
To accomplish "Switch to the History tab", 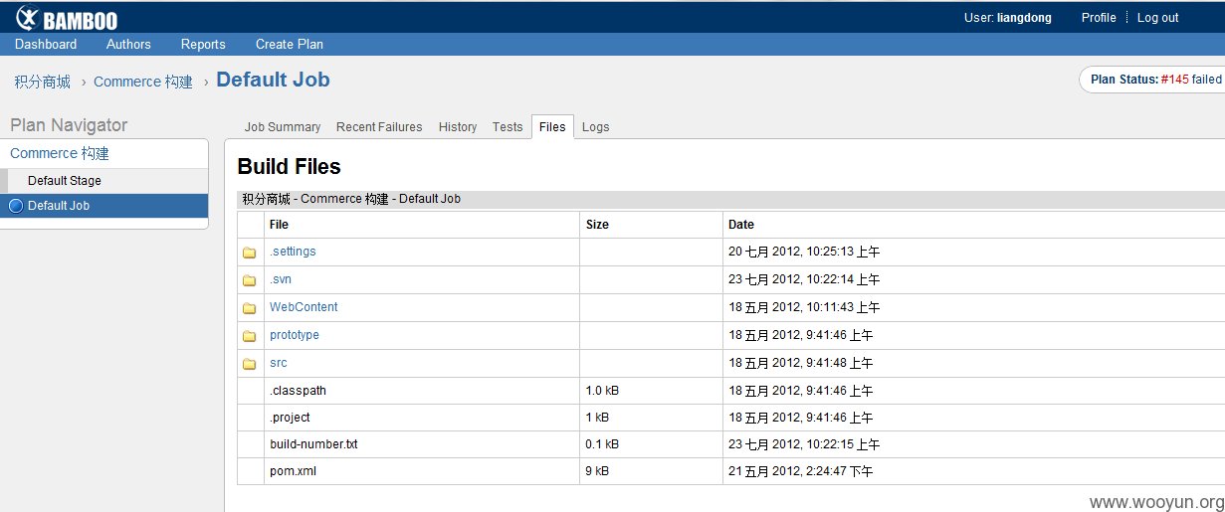I will click(x=458, y=127).
